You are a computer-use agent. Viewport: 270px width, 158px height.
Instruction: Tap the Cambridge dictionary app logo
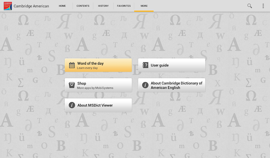[8, 6]
